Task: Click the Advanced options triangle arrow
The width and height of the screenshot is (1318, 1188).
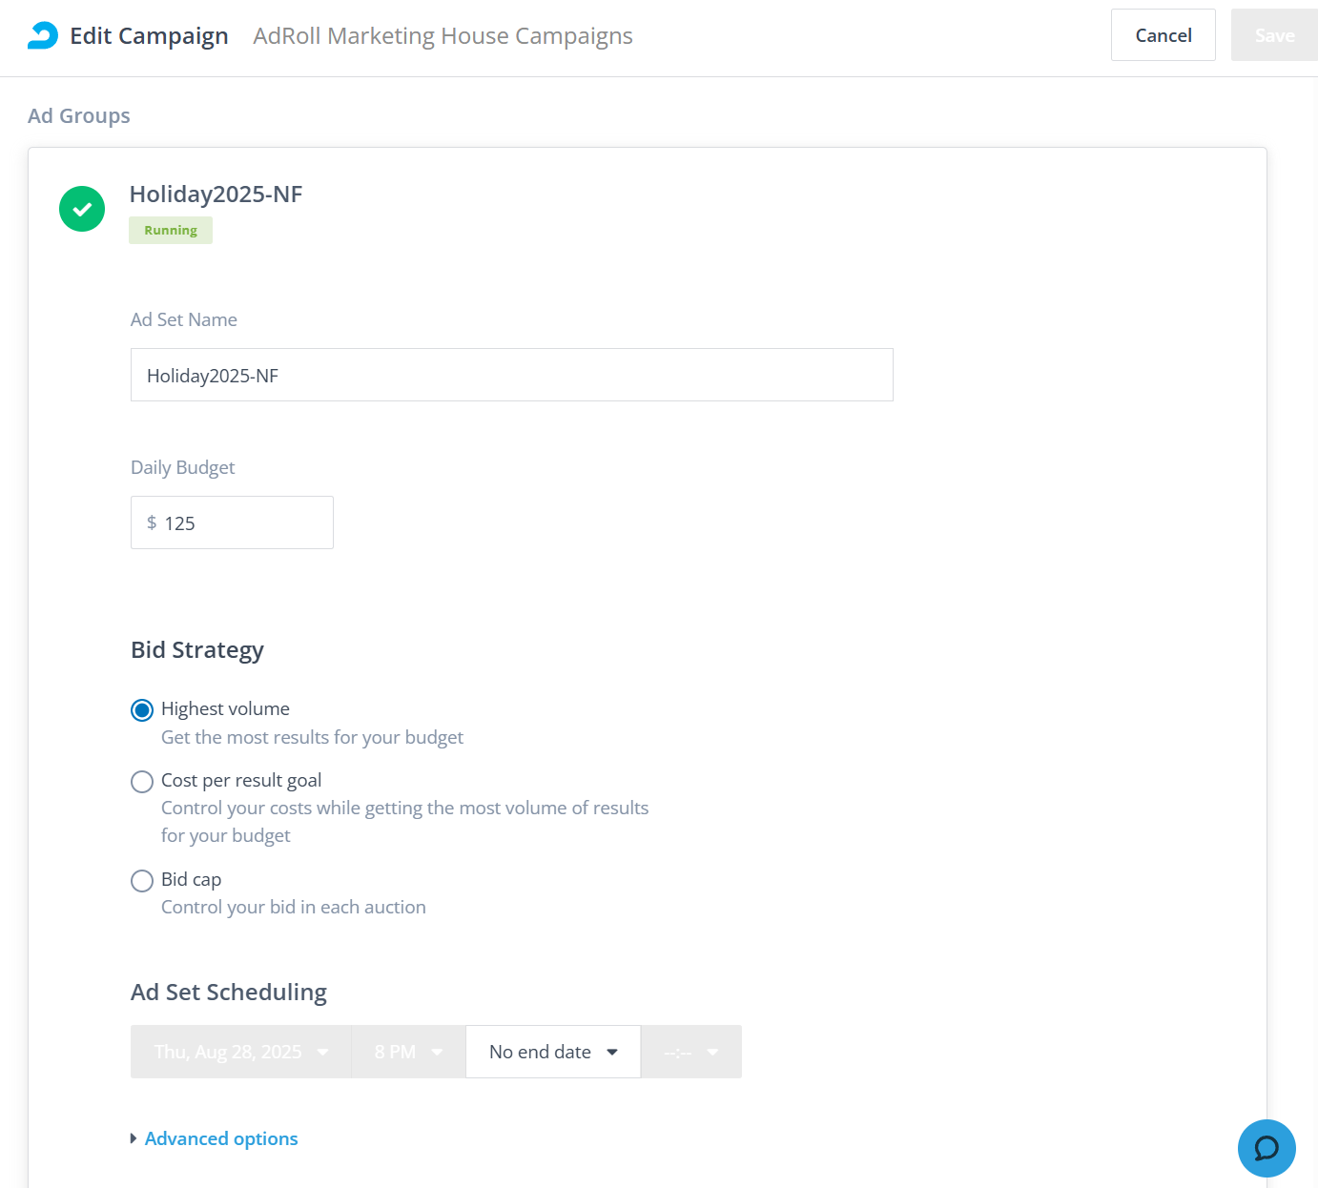Action: coord(134,1138)
